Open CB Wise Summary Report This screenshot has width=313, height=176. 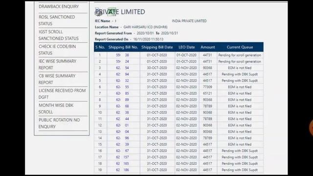click(x=57, y=79)
